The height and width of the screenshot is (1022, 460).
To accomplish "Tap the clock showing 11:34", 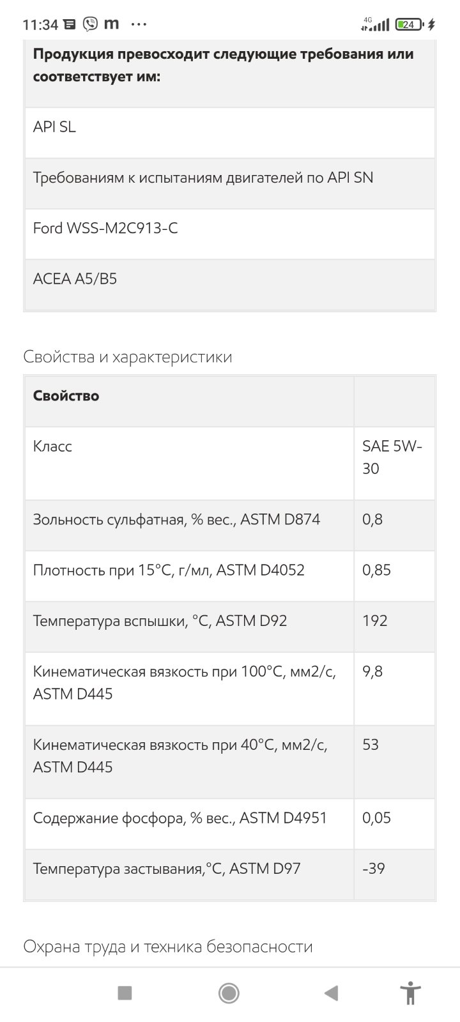I will [40, 25].
